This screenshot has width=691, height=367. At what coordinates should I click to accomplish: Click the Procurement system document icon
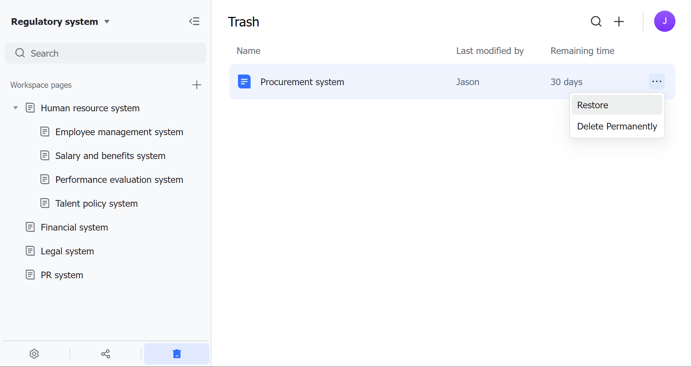(x=244, y=81)
